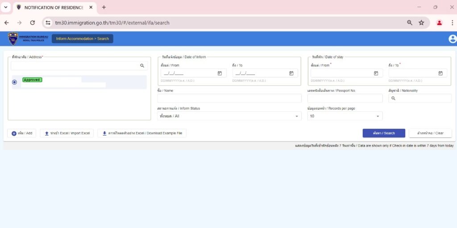Click the Add button

[22, 133]
